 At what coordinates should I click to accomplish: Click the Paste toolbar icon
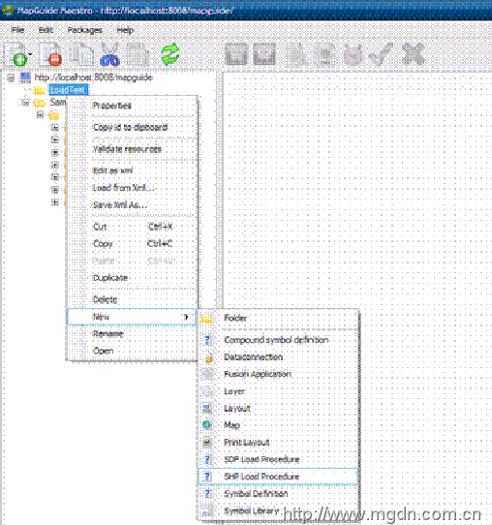[x=138, y=54]
